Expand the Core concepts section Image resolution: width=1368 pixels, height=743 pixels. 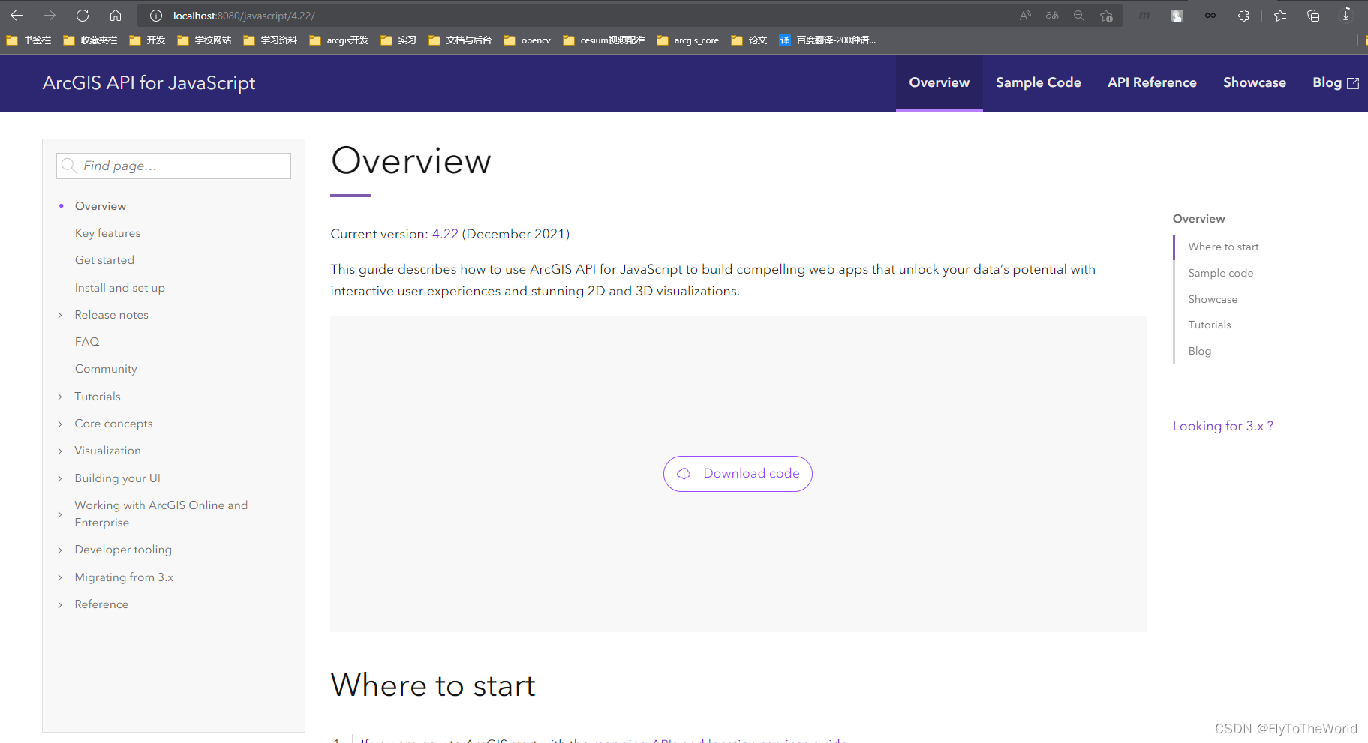[60, 424]
